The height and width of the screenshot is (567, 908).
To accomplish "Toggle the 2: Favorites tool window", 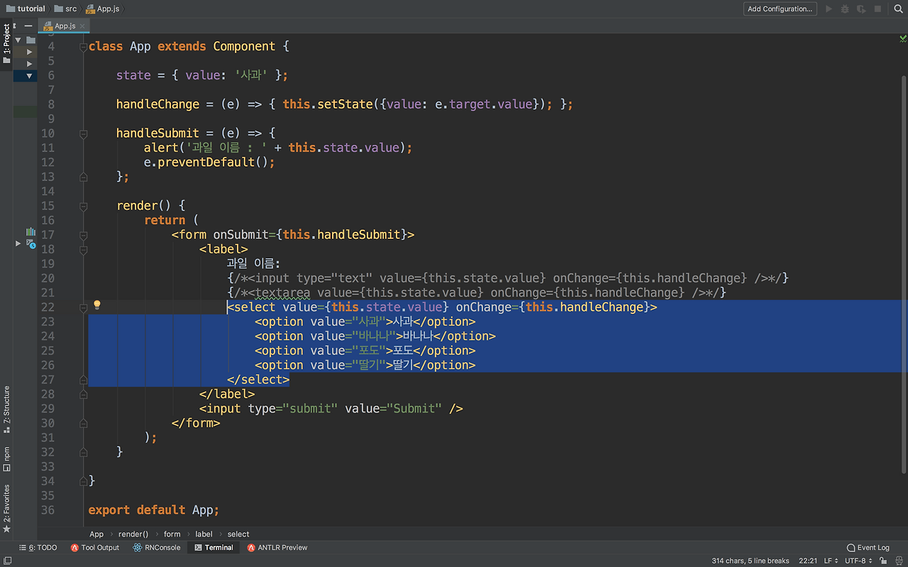I will pos(6,508).
